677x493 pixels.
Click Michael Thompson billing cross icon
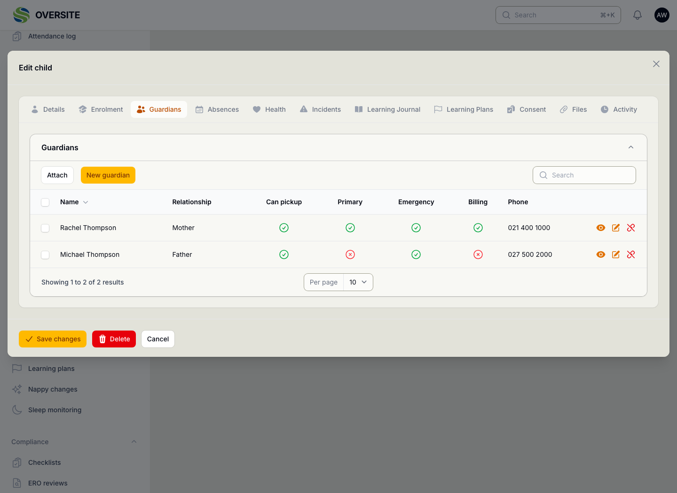478,254
